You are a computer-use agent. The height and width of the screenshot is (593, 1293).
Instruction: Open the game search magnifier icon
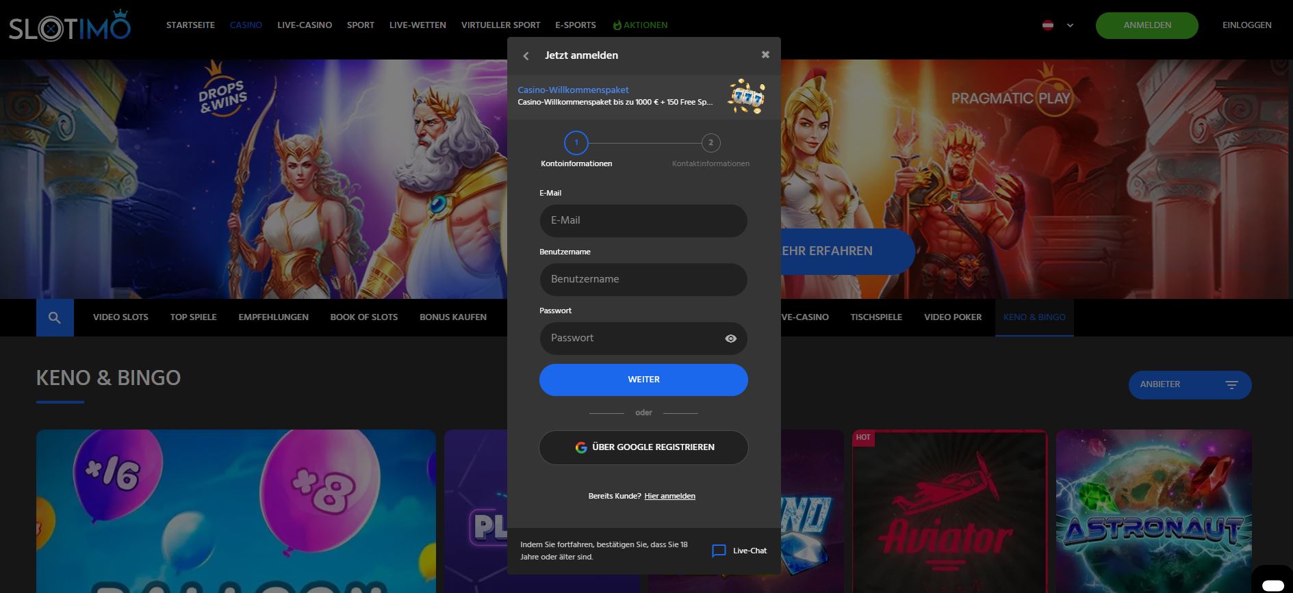click(55, 317)
